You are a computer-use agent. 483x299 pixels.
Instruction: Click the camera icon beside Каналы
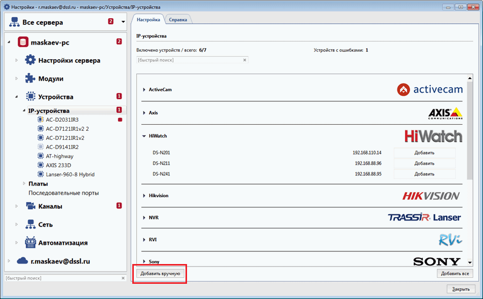coord(30,206)
